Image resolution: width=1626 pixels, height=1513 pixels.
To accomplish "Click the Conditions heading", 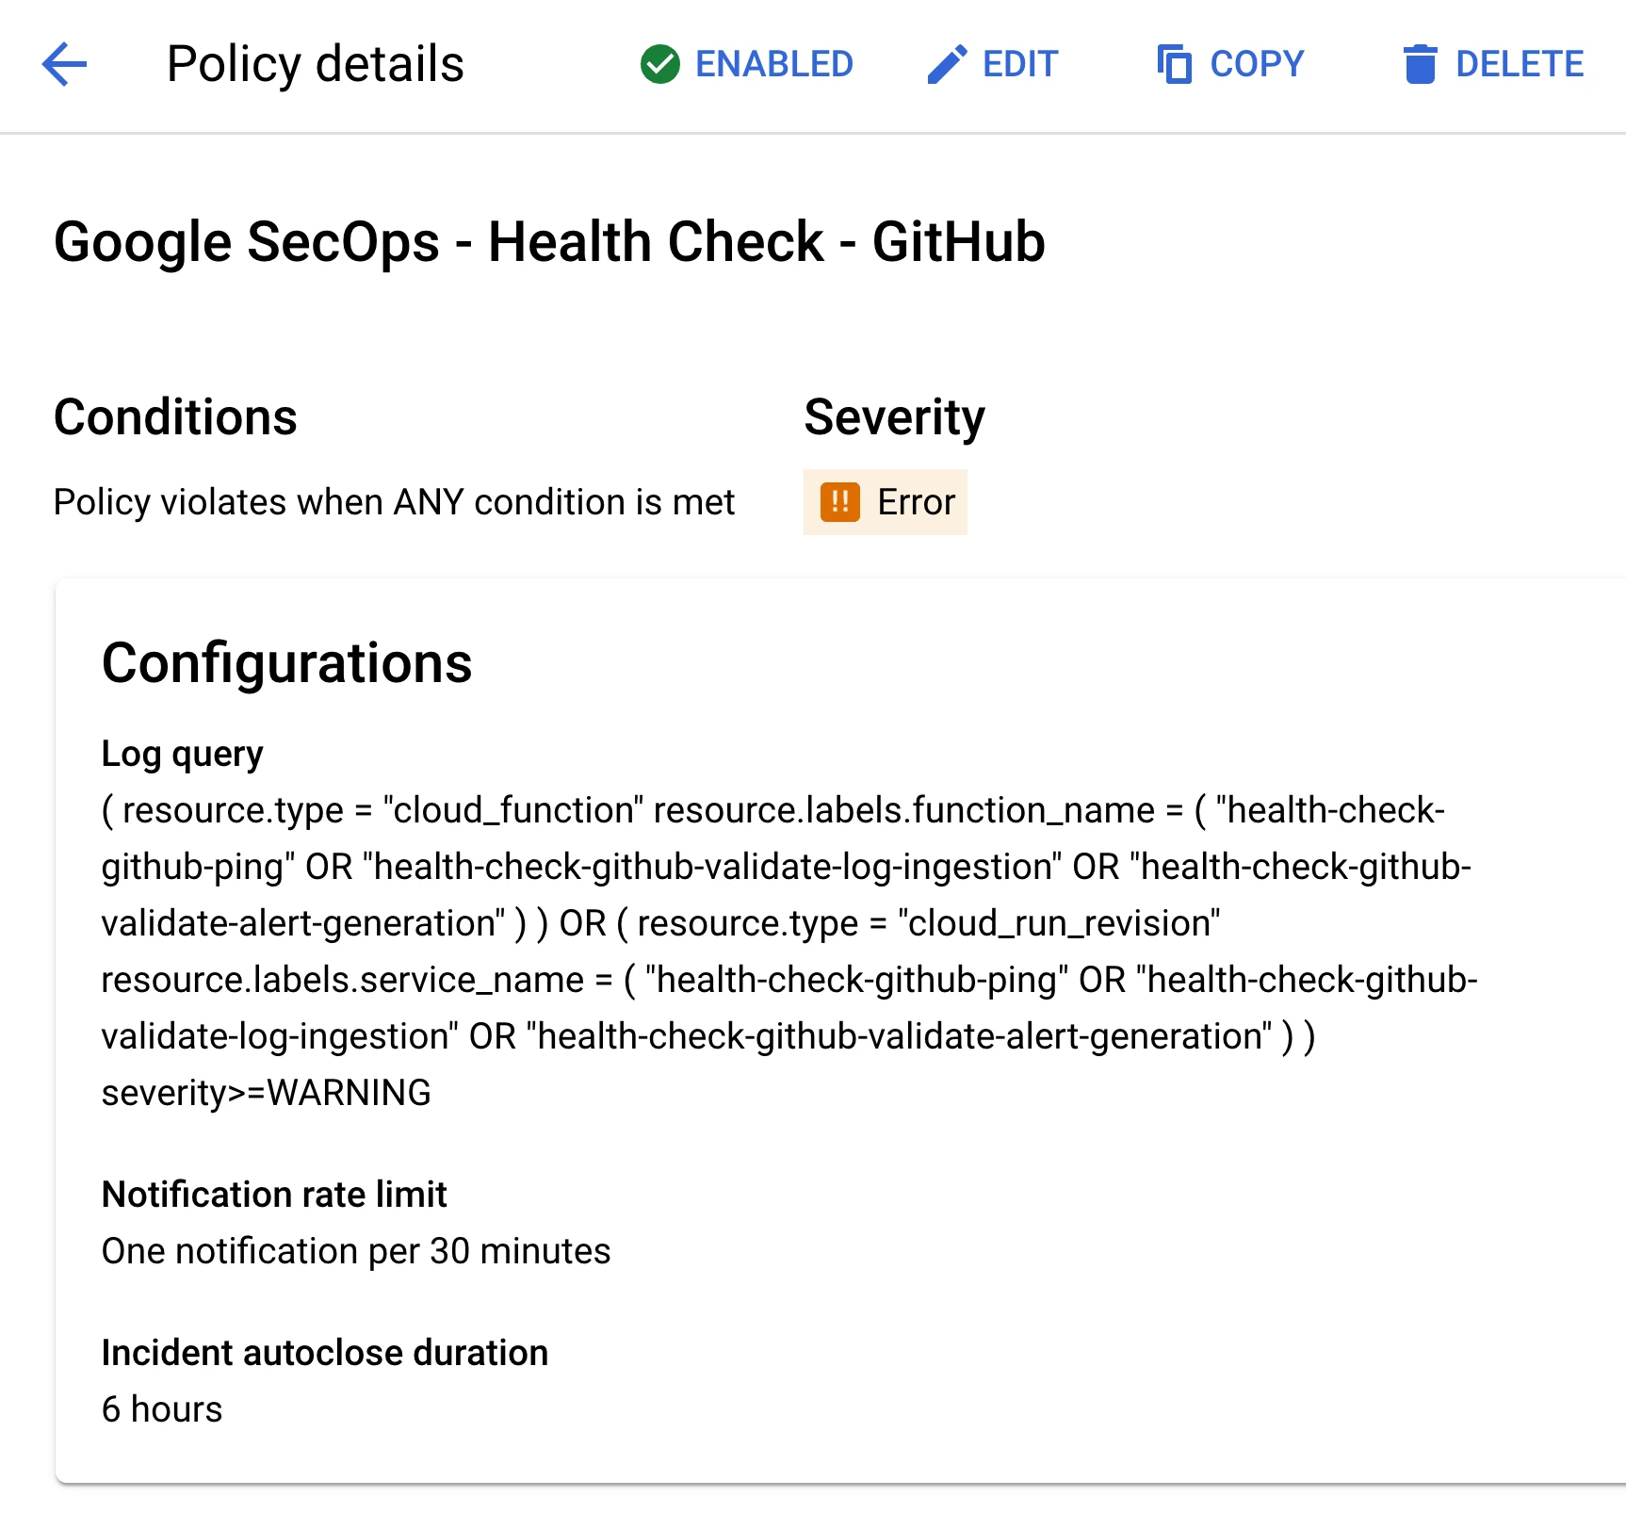I will tap(175, 417).
